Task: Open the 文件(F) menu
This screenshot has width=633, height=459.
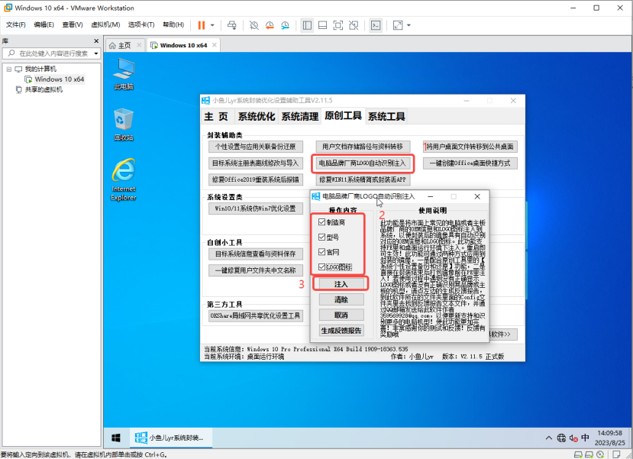Action: pos(16,24)
